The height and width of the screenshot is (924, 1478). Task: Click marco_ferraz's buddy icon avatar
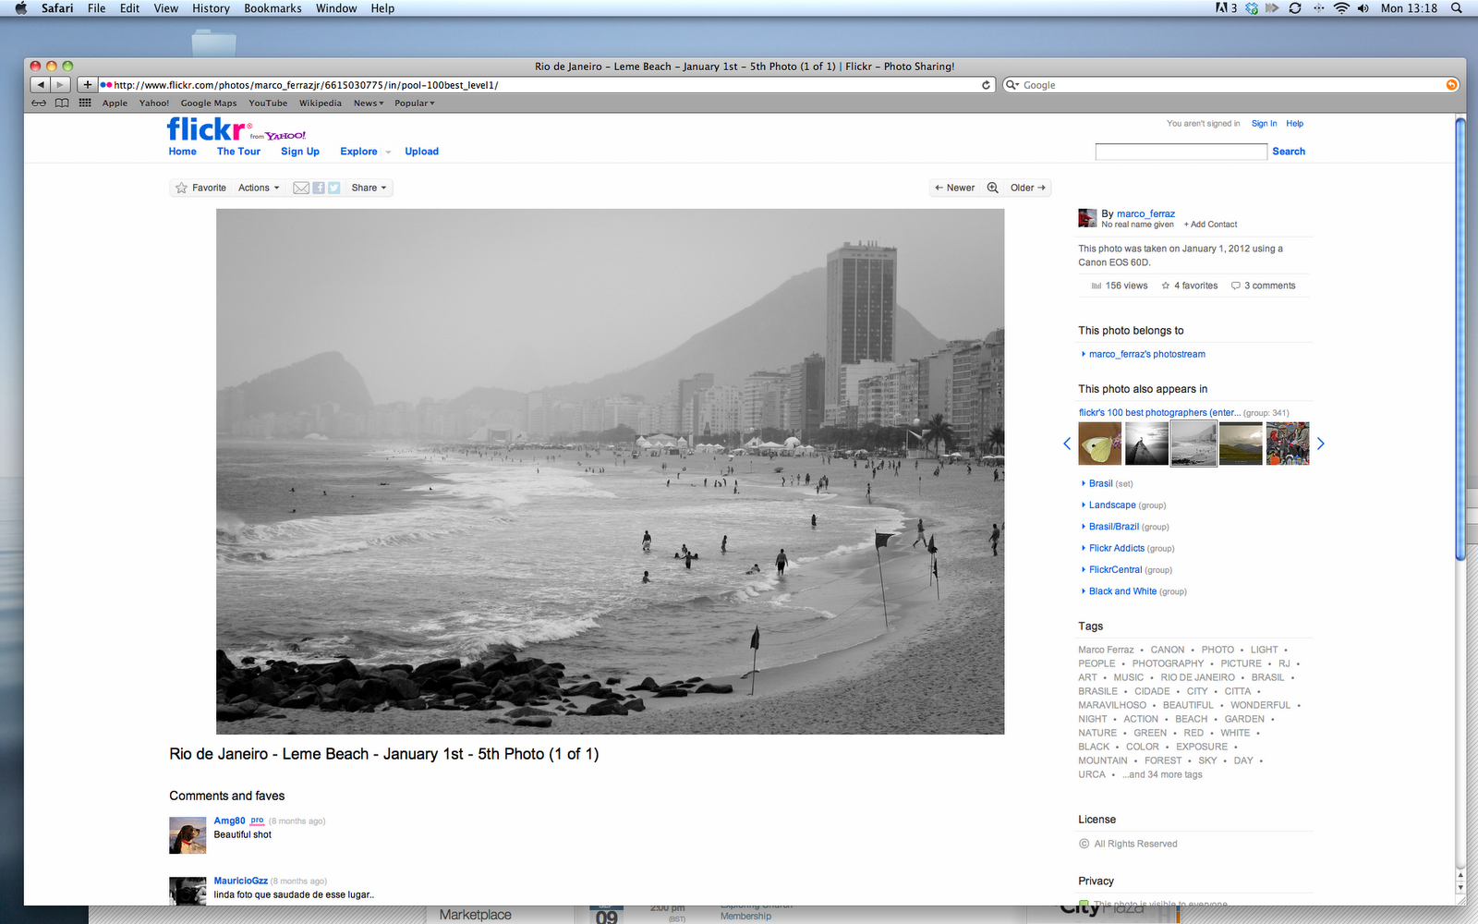click(1087, 218)
